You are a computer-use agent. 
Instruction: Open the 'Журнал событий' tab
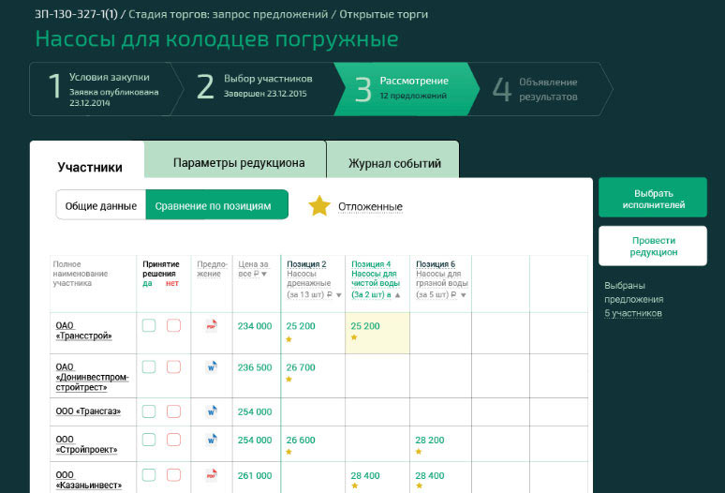pyautogui.click(x=394, y=163)
